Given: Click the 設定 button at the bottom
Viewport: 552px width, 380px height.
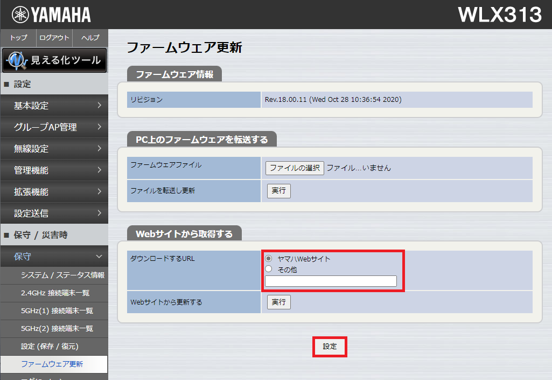Looking at the screenshot, I should (x=330, y=347).
